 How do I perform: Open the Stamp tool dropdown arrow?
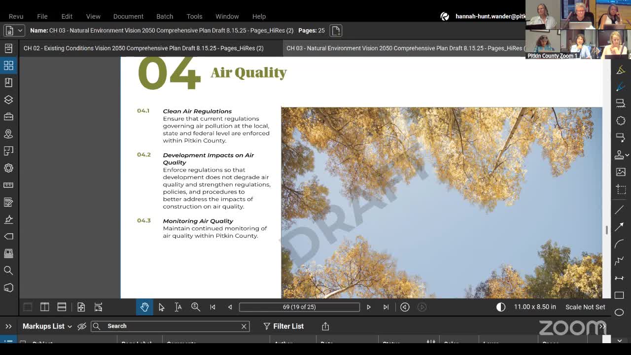(627, 155)
